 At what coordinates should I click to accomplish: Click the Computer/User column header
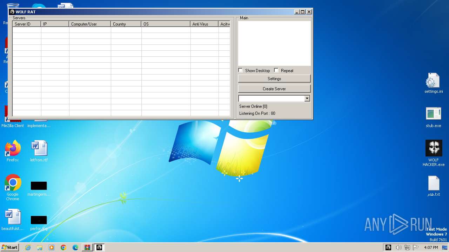90,24
